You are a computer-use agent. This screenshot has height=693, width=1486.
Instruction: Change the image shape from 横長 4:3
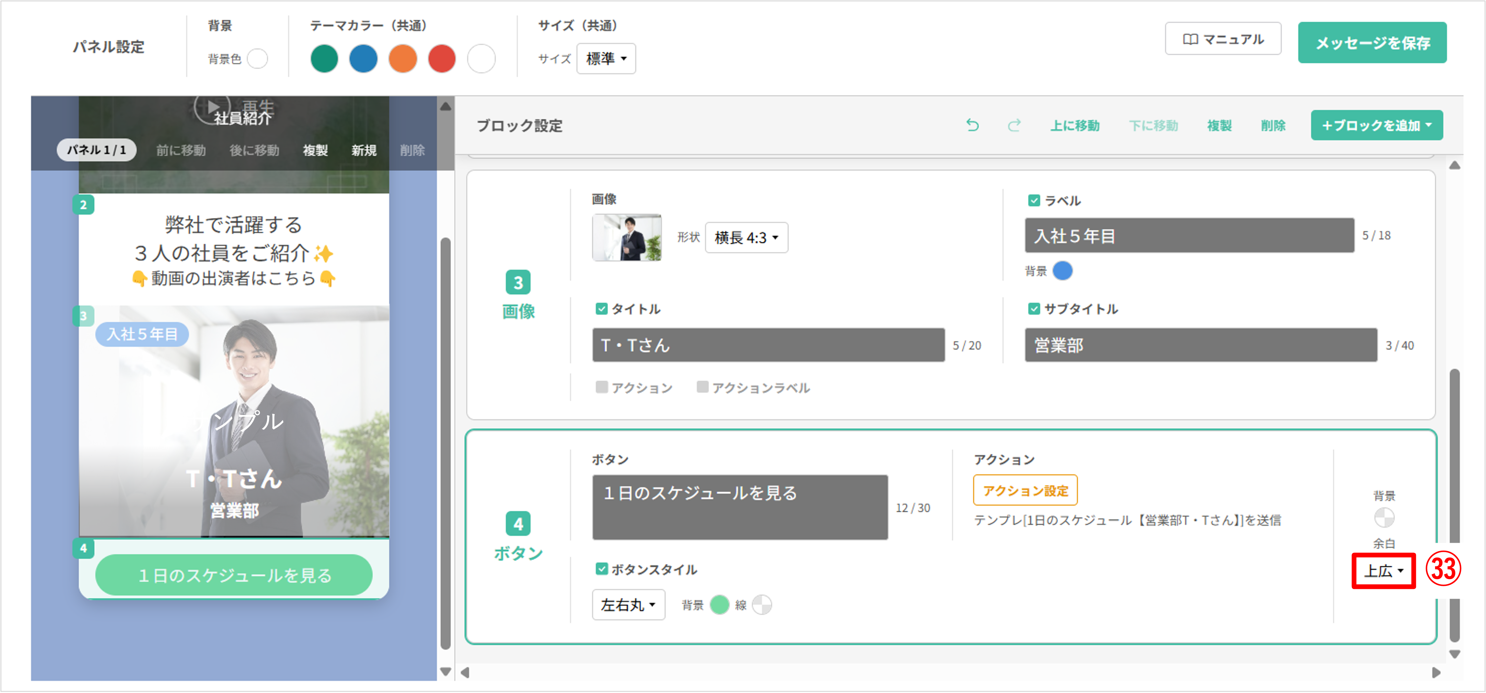[x=746, y=237]
